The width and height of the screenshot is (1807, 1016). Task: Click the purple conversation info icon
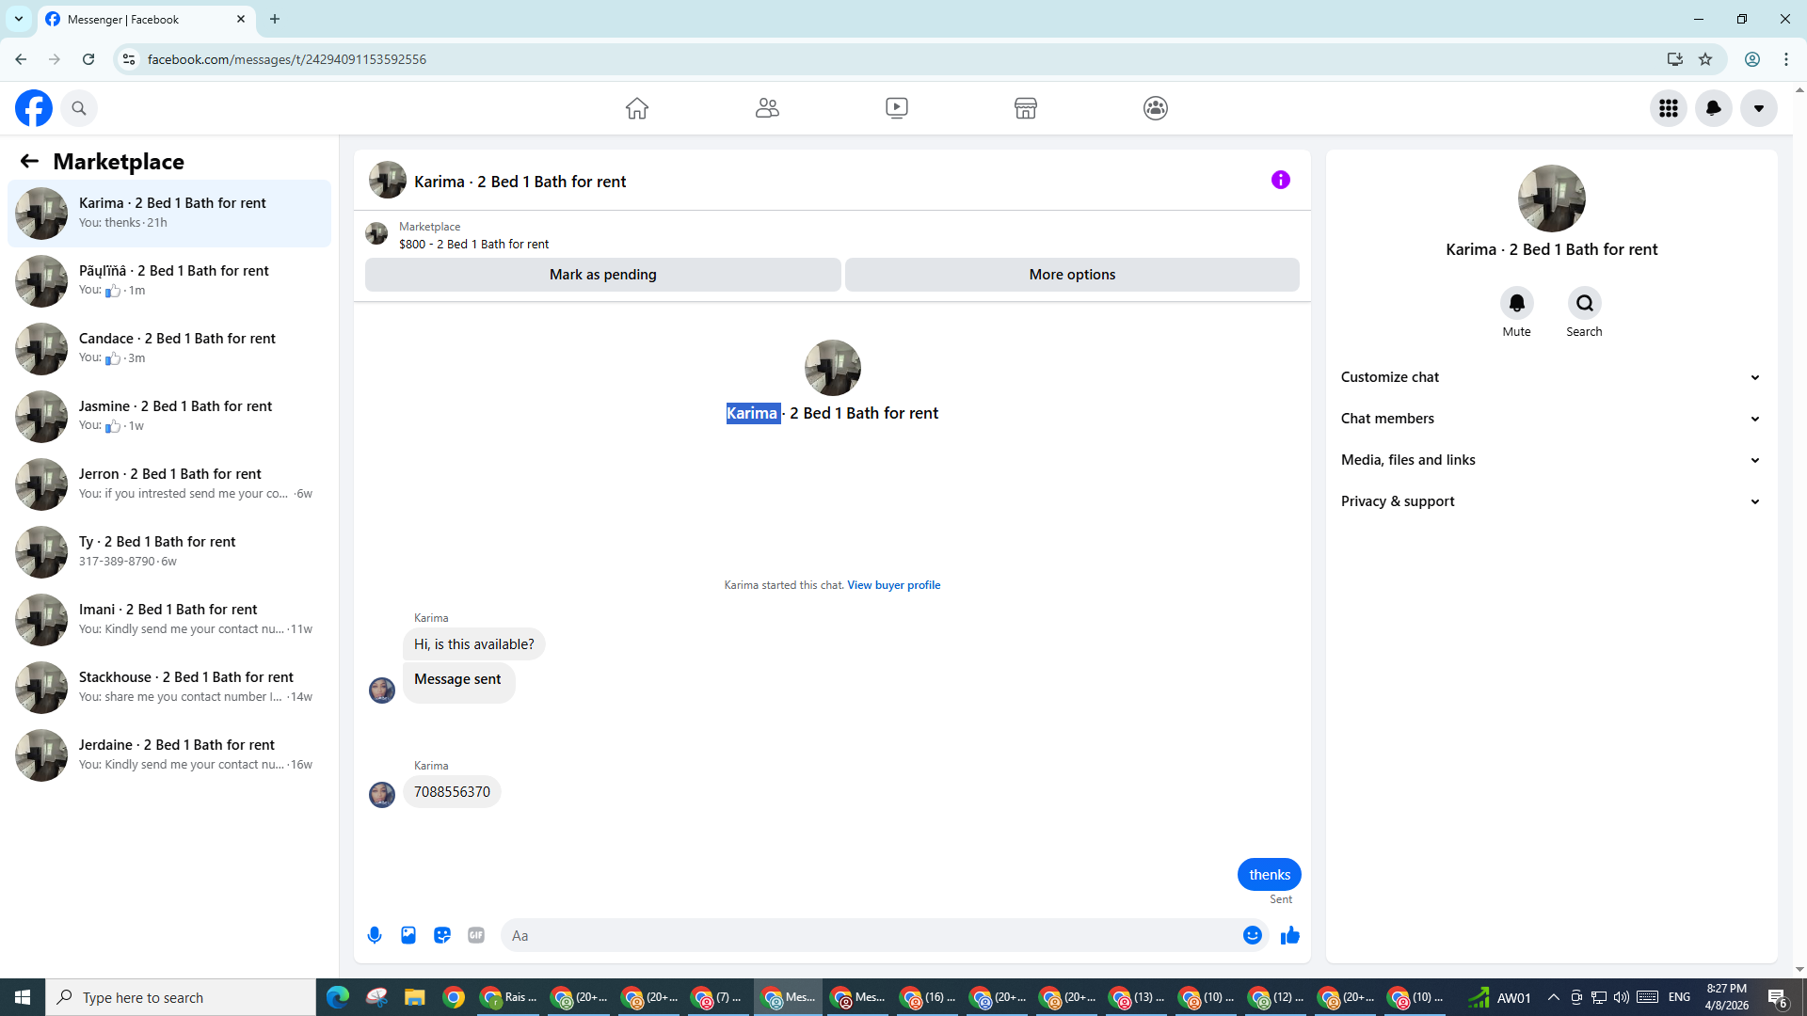point(1280,180)
